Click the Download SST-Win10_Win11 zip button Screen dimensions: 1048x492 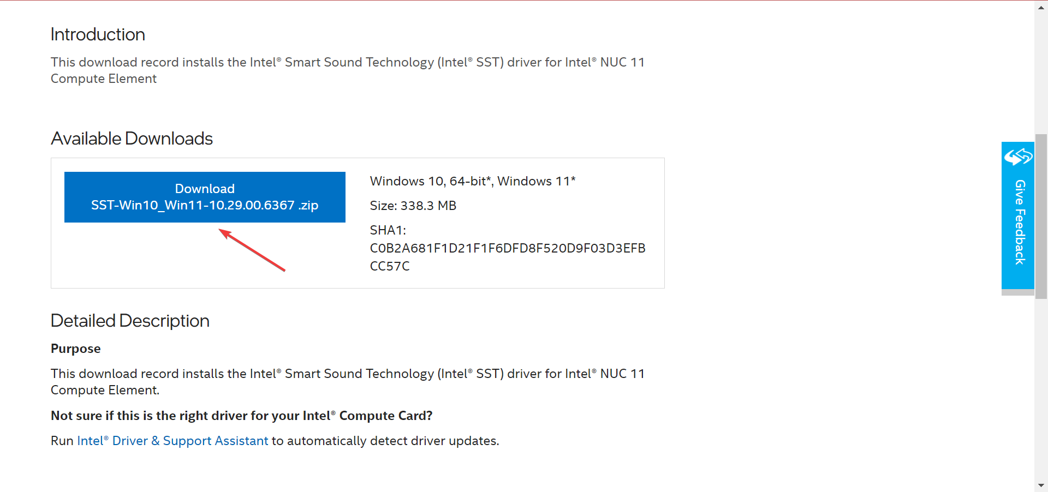pyautogui.click(x=205, y=197)
